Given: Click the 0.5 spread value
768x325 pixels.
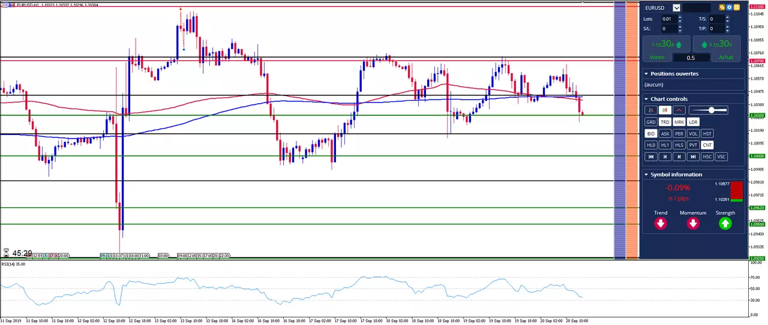Looking at the screenshot, I should 691,58.
